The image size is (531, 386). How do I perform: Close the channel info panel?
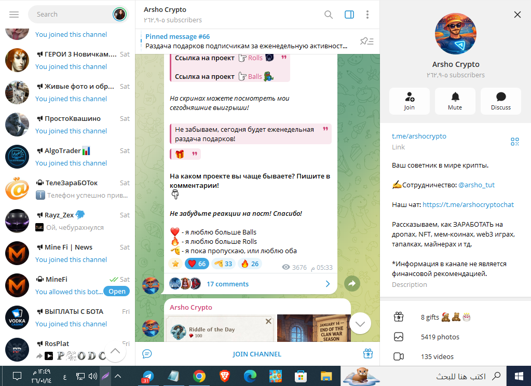[x=518, y=15]
